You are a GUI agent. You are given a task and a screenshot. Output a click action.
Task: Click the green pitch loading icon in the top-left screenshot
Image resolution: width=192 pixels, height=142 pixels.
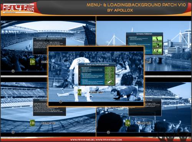click(32, 62)
